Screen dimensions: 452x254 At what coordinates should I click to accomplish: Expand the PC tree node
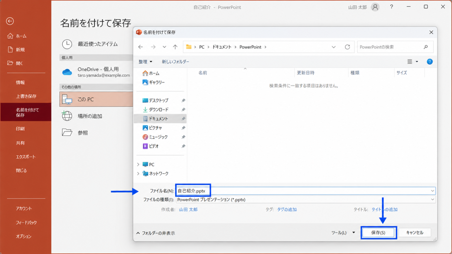pyautogui.click(x=138, y=164)
